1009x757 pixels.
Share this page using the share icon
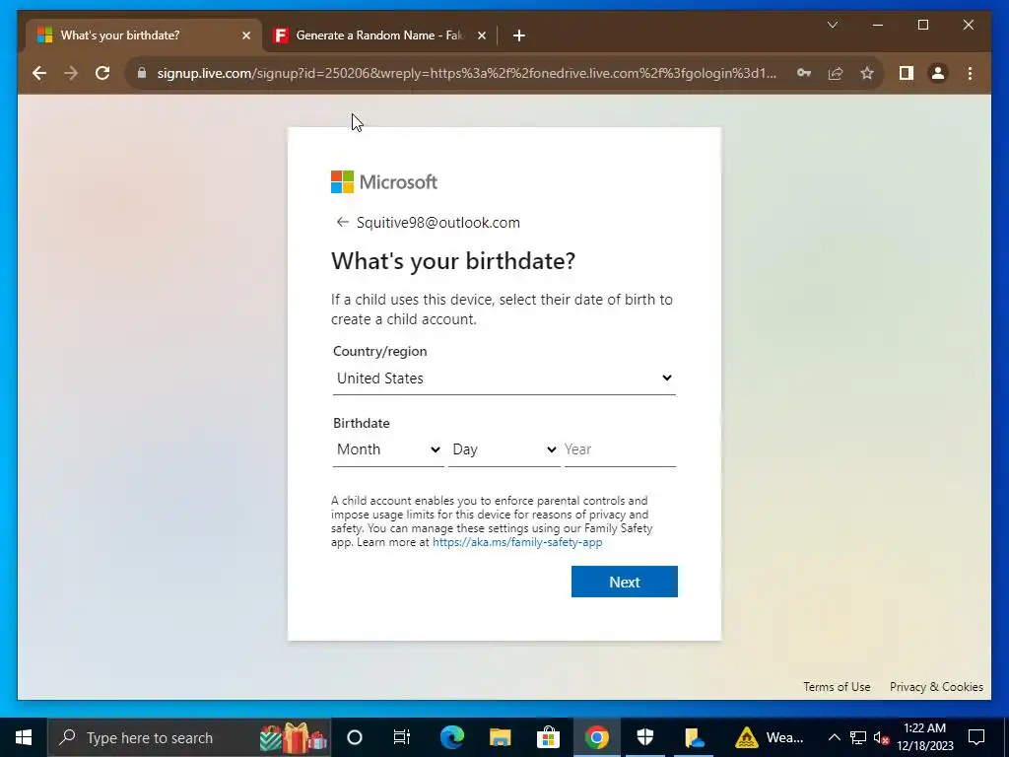click(836, 73)
